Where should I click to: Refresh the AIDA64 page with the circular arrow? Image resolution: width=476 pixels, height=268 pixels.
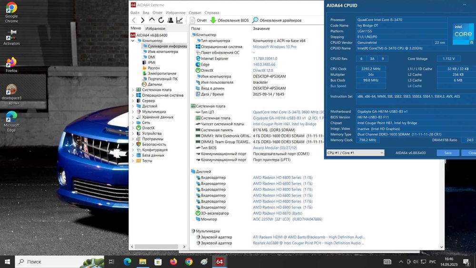(x=161, y=20)
